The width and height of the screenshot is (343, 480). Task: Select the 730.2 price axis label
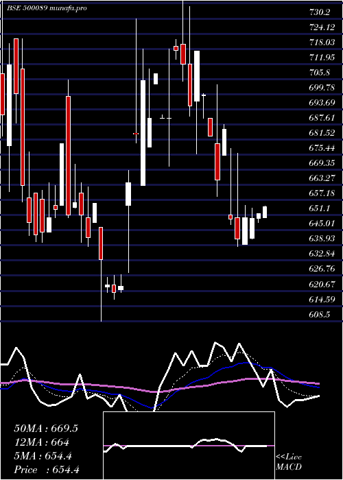click(320, 12)
